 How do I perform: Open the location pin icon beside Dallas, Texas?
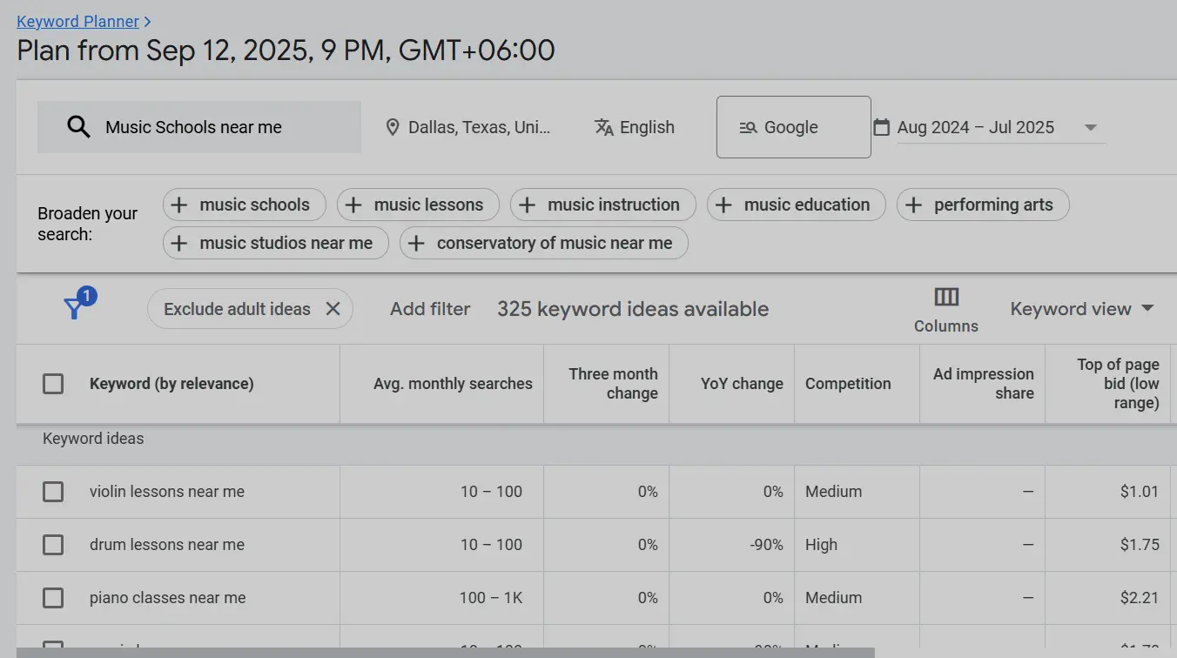tap(393, 127)
